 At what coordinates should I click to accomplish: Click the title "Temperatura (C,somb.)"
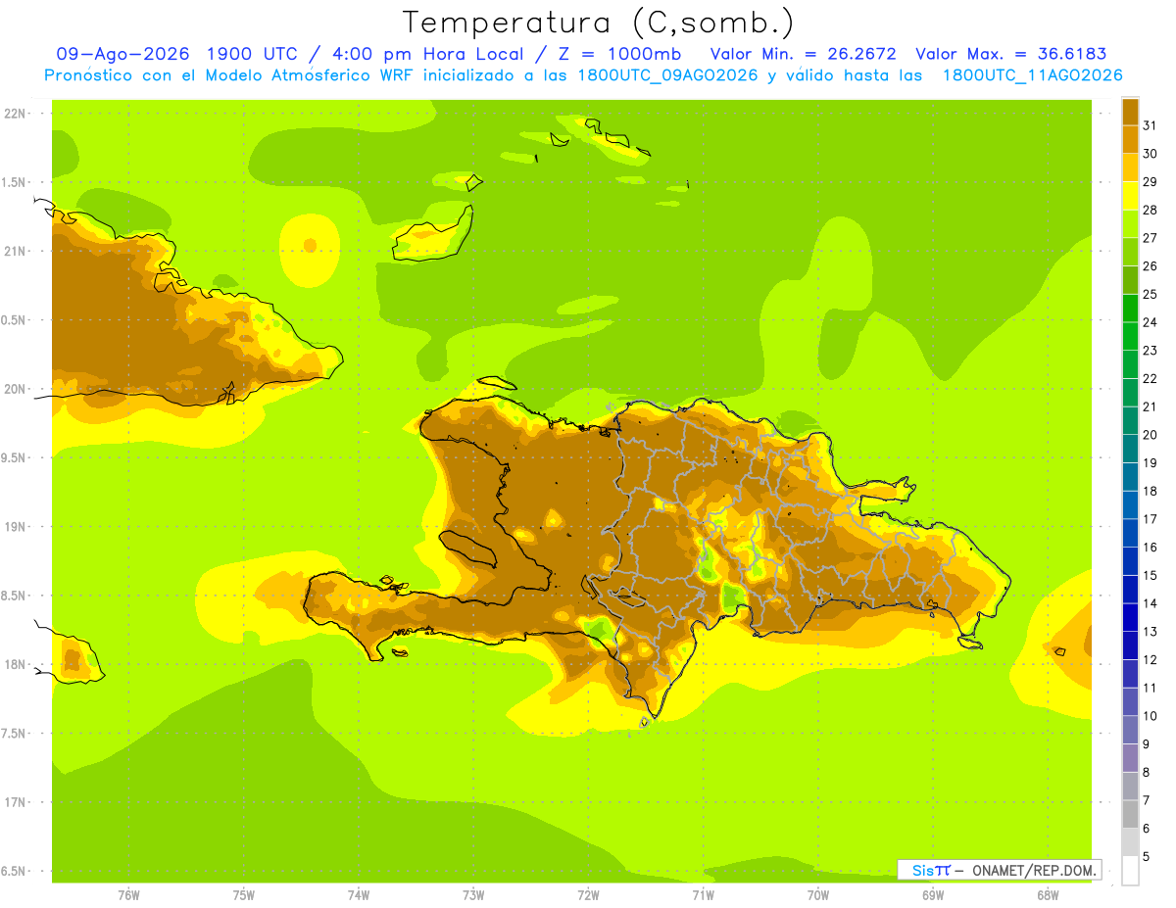coord(598,23)
